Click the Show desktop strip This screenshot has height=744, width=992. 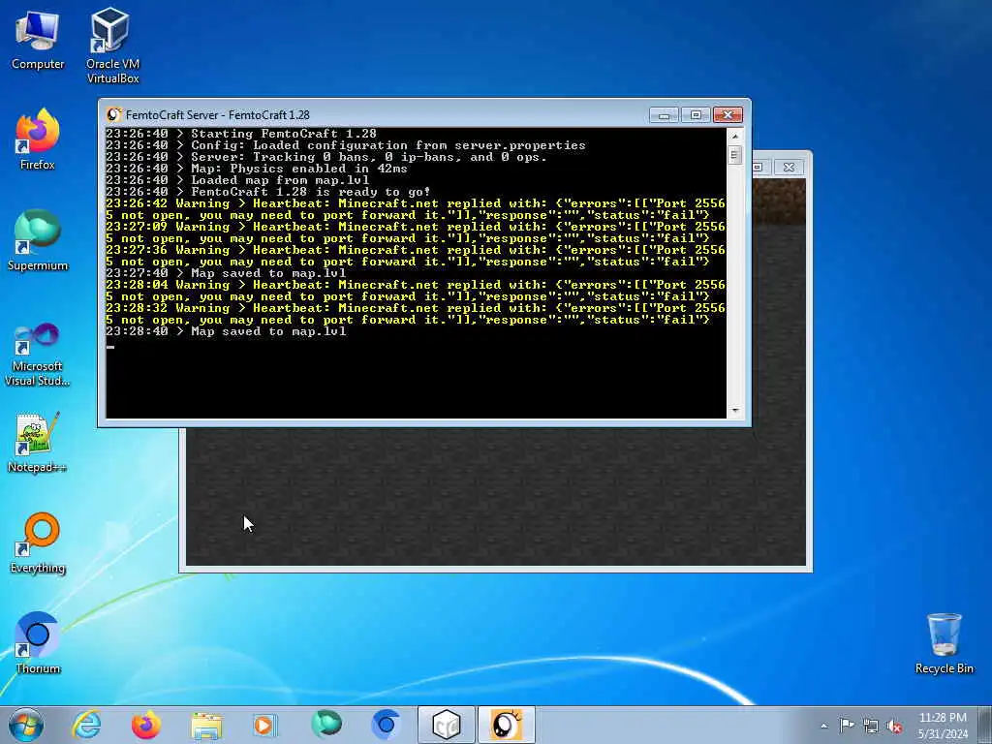tap(984, 725)
